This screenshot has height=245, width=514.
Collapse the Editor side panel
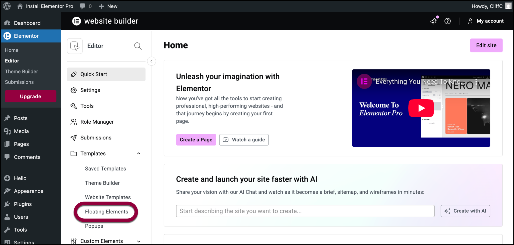[x=152, y=61]
